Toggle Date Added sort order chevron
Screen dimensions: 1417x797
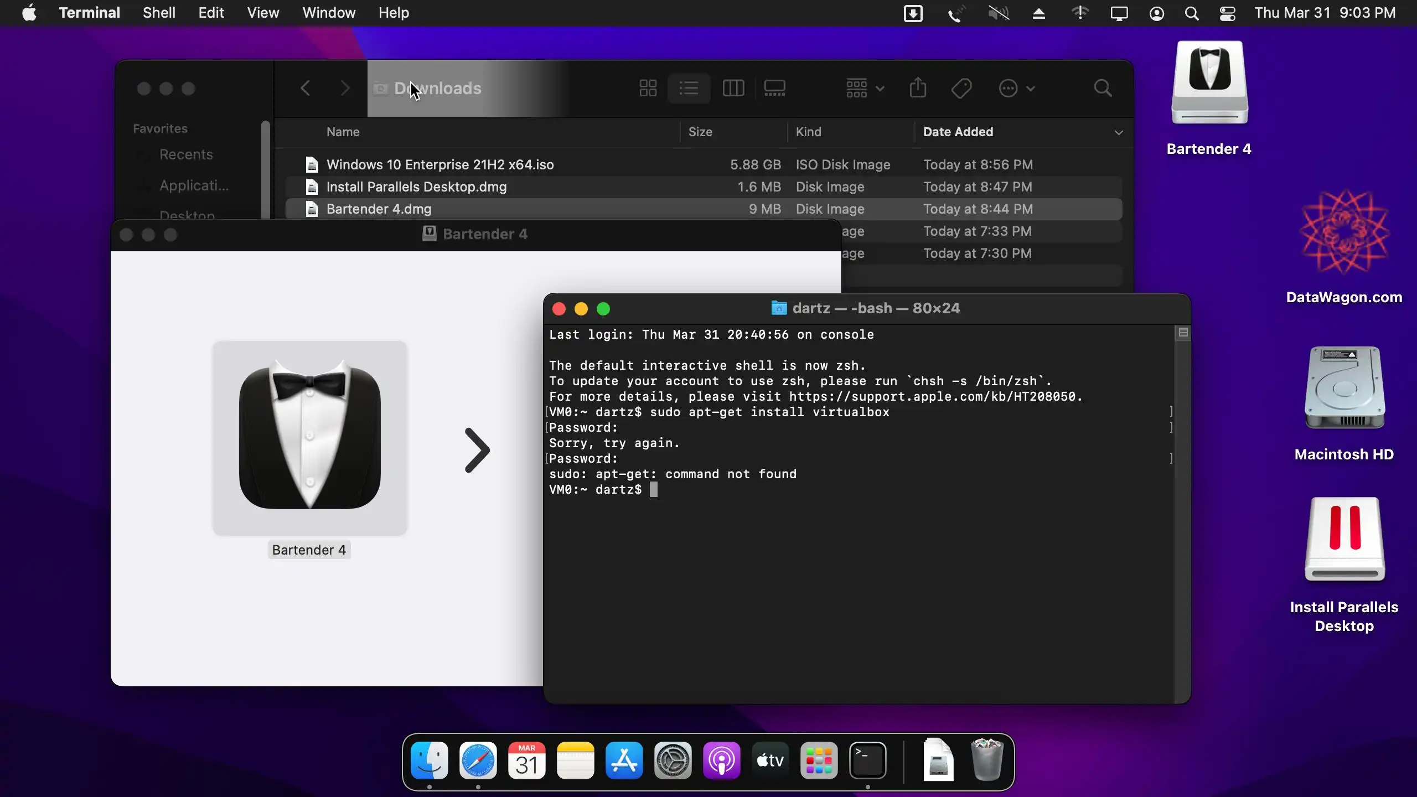pos(1118,132)
